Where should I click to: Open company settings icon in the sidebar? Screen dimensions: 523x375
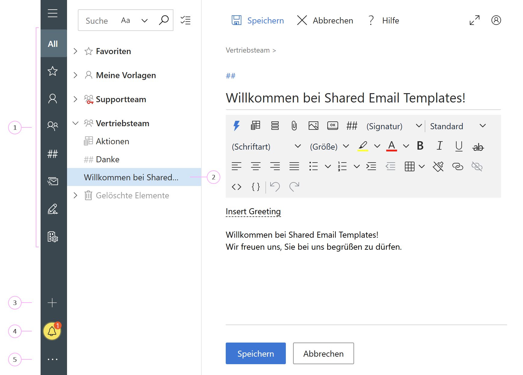53,237
